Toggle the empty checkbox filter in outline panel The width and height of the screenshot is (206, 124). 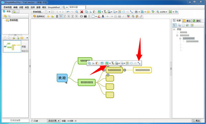point(183,25)
